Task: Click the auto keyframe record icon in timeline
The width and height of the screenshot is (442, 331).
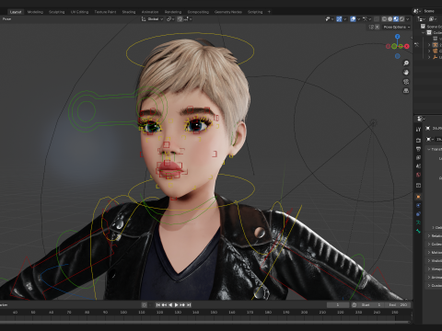Action: coord(145,305)
